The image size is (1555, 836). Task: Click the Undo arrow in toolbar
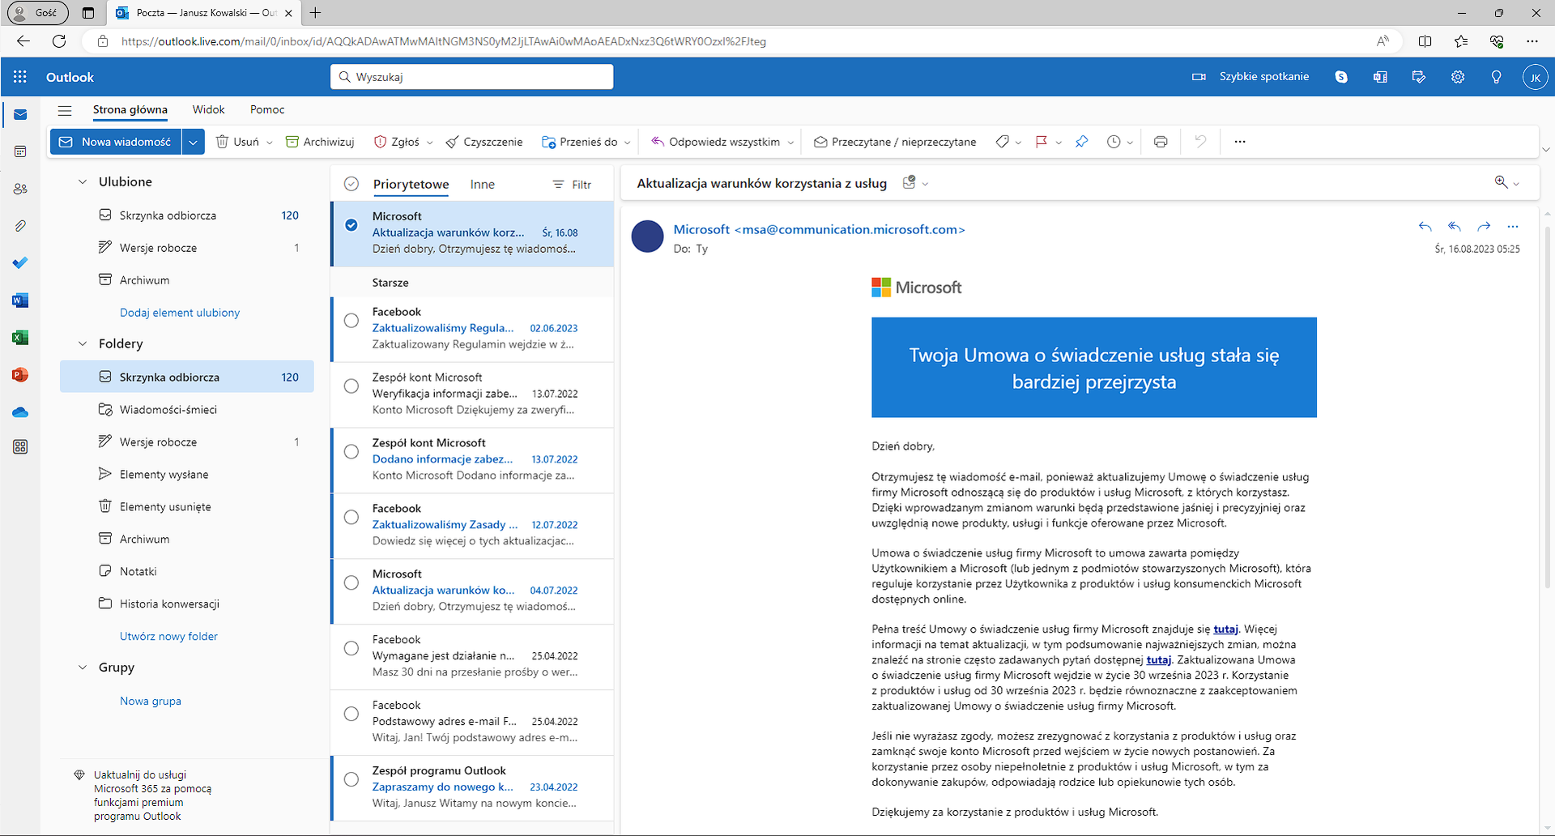(1200, 142)
